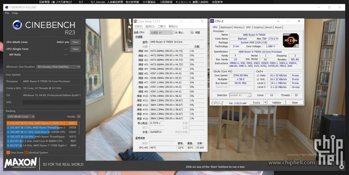Screen dimensions: 349x175
Task: Click the 37.6W power reading
Action: pos(200,148)
